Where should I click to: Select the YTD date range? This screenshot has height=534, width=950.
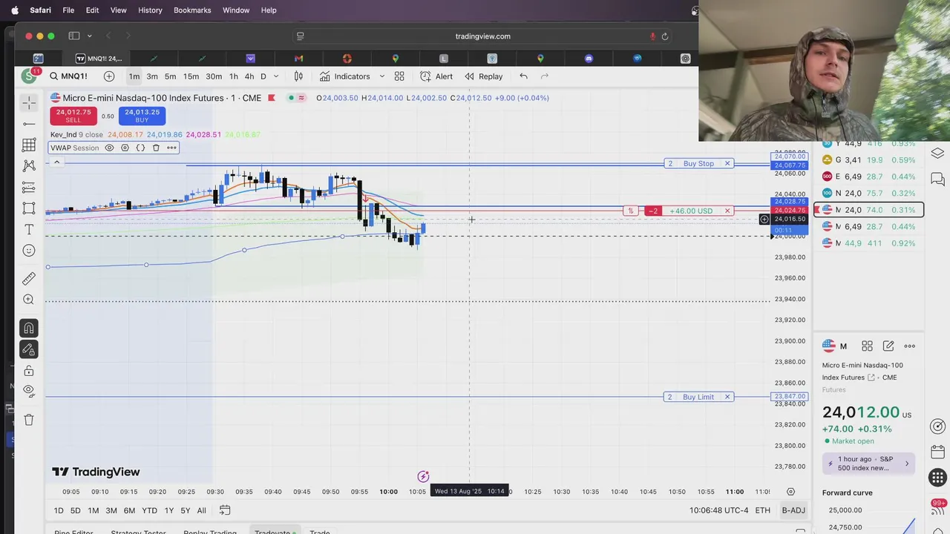[149, 510]
